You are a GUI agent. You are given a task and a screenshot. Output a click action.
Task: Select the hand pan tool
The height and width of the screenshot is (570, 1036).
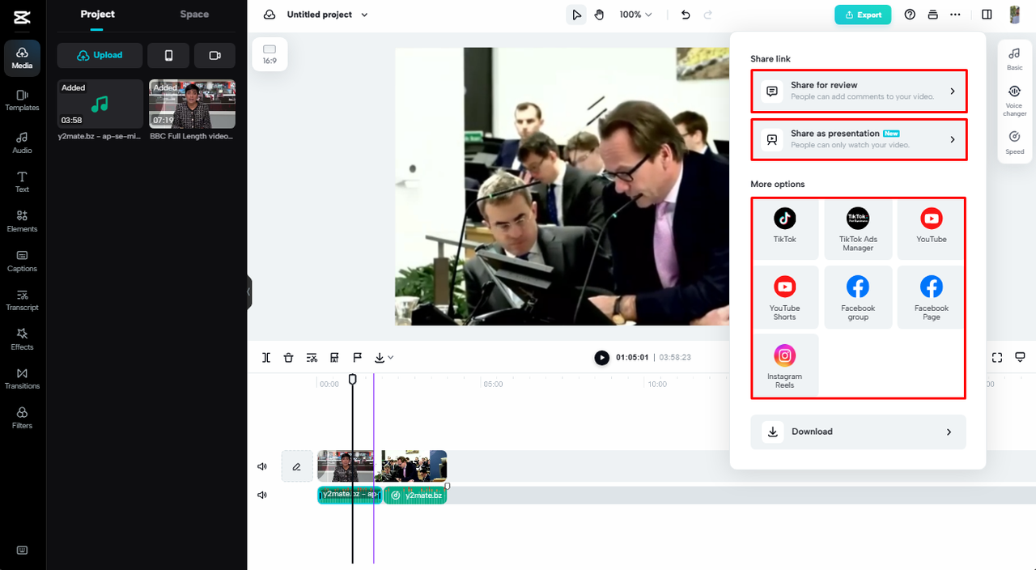pyautogui.click(x=599, y=15)
